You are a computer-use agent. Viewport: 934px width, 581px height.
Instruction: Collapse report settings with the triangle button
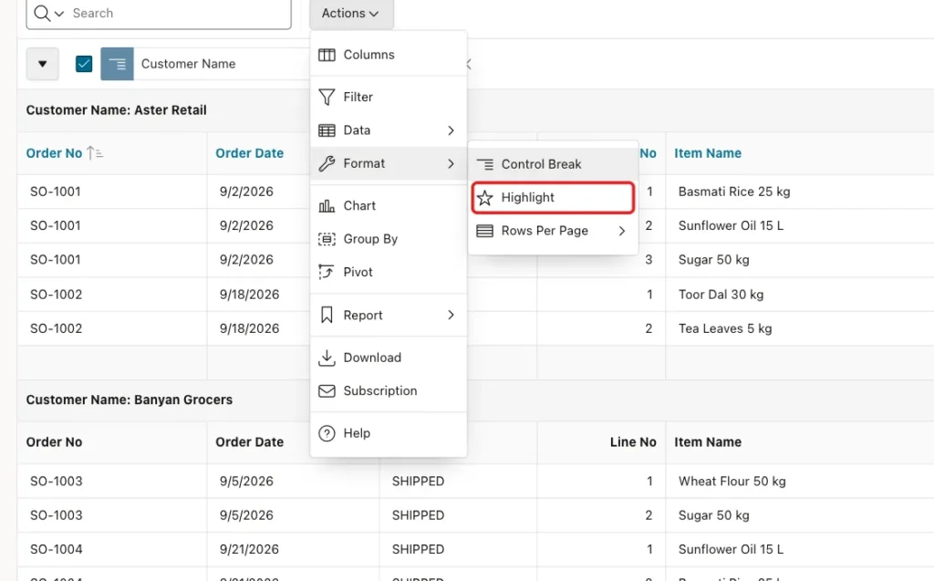click(42, 64)
